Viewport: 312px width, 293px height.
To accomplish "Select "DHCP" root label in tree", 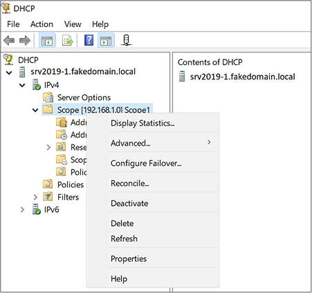I will click(x=28, y=60).
